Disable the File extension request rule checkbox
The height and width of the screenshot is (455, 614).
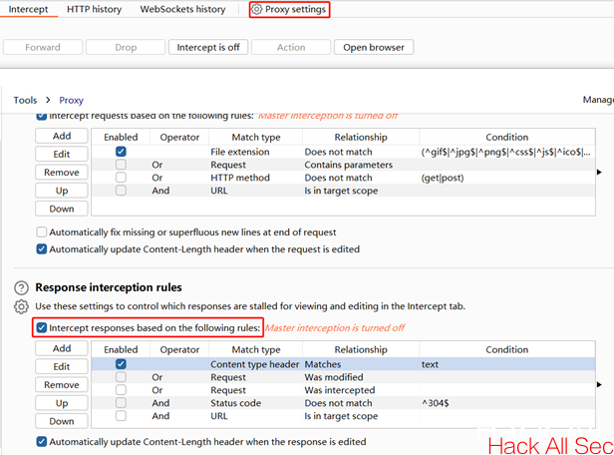(121, 152)
